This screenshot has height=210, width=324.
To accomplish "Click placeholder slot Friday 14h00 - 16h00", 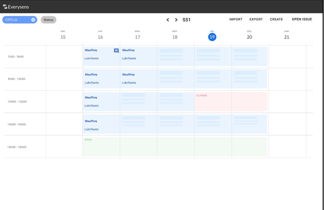I will [x=249, y=124].
